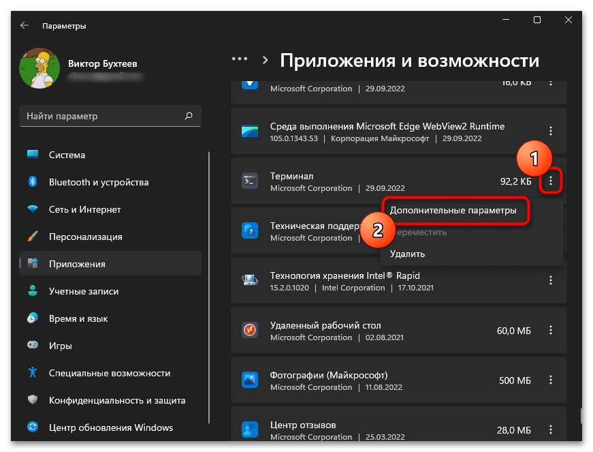Click the Фотографии app icon
Image resolution: width=593 pixels, height=452 pixels.
pyautogui.click(x=250, y=380)
